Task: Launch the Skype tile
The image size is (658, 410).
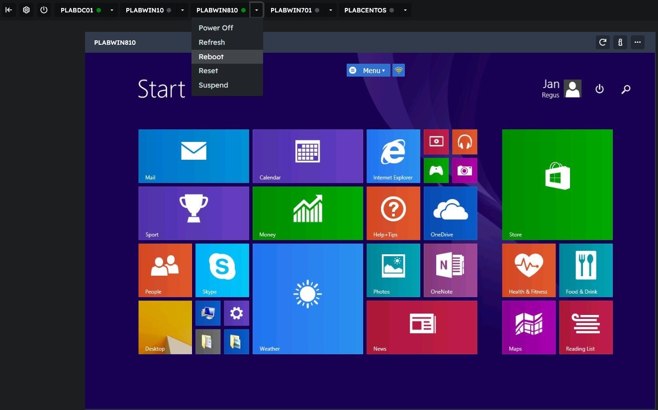Action: coord(222,270)
